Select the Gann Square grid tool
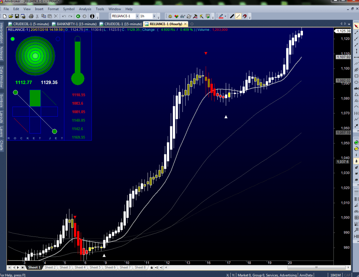Viewport: 359px width, 277px height. click(356, 217)
